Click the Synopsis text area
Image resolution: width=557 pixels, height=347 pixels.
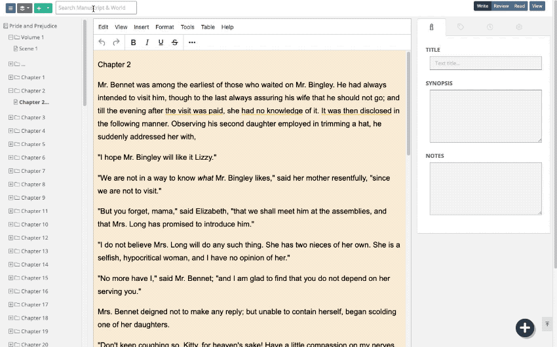click(486, 116)
